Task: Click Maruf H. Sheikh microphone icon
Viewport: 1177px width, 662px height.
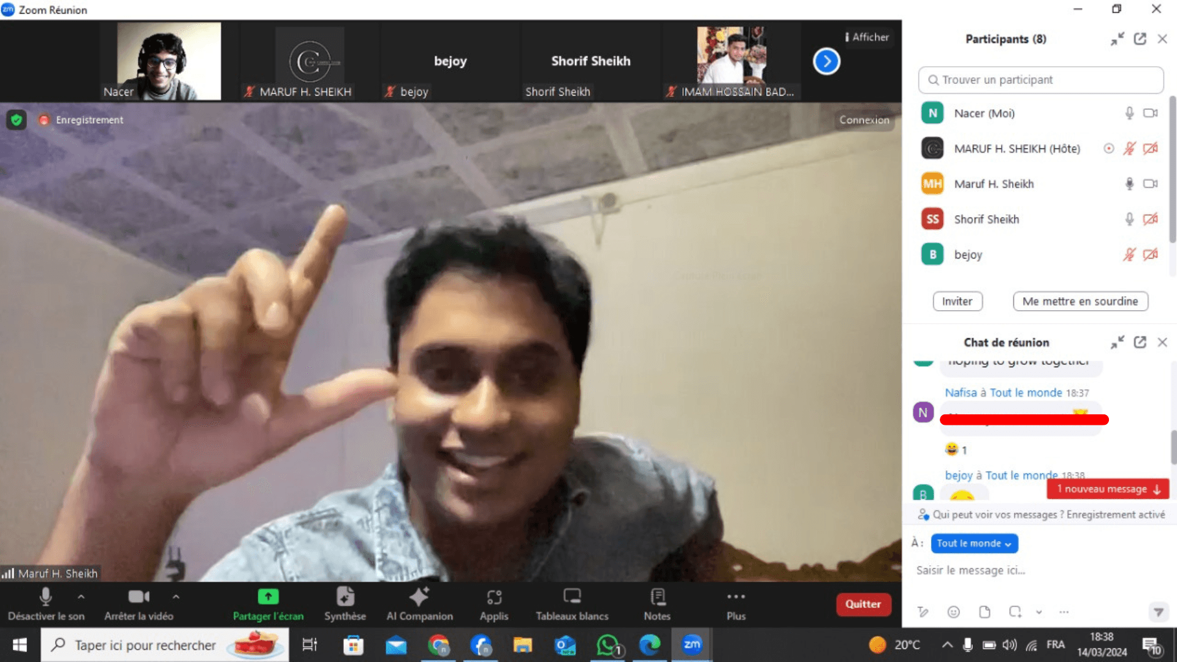Action: [1129, 184]
